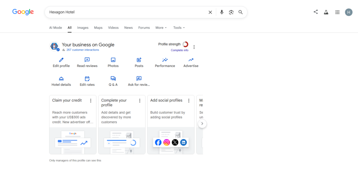
Task: Open the Q & A icon
Action: 113,79
